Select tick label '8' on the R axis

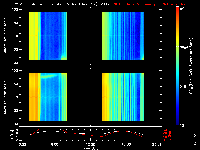tap(17, 130)
